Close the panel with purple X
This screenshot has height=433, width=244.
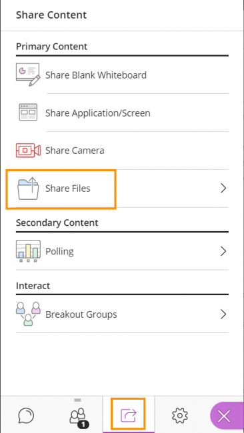224,416
